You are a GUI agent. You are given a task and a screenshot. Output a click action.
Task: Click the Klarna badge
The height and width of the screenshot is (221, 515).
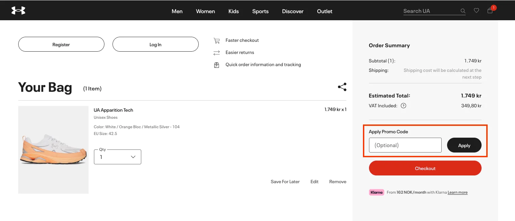(376, 192)
